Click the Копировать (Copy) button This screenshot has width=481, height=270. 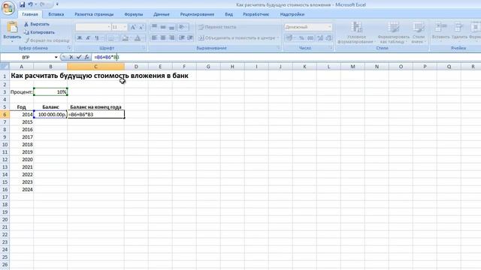39,32
